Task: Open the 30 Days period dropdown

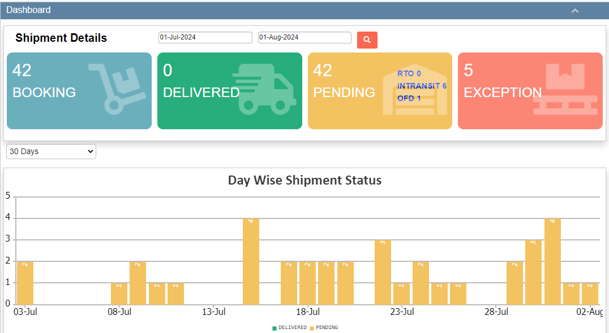Action: (51, 151)
